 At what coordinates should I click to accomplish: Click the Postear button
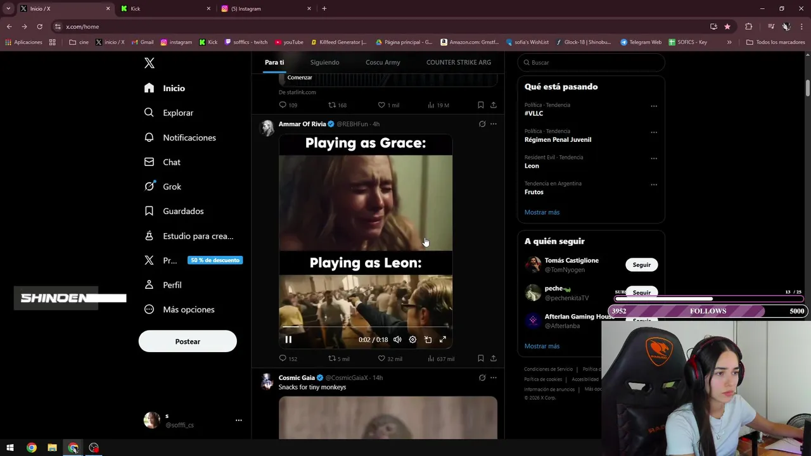click(x=188, y=341)
